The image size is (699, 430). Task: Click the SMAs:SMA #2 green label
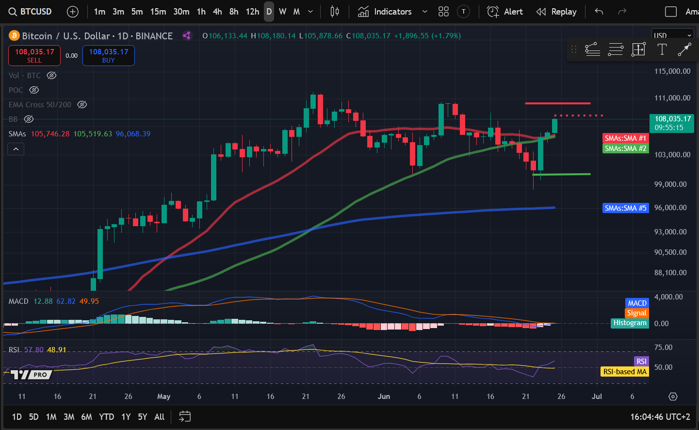click(x=626, y=149)
